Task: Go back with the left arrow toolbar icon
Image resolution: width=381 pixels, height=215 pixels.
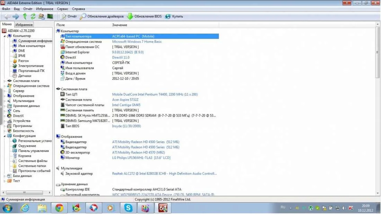Action: pos(7,17)
